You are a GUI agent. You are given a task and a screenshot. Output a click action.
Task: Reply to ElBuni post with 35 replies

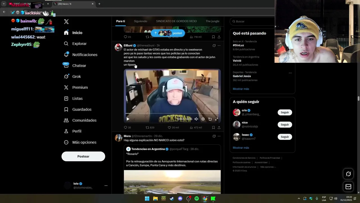pyautogui.click(x=127, y=127)
